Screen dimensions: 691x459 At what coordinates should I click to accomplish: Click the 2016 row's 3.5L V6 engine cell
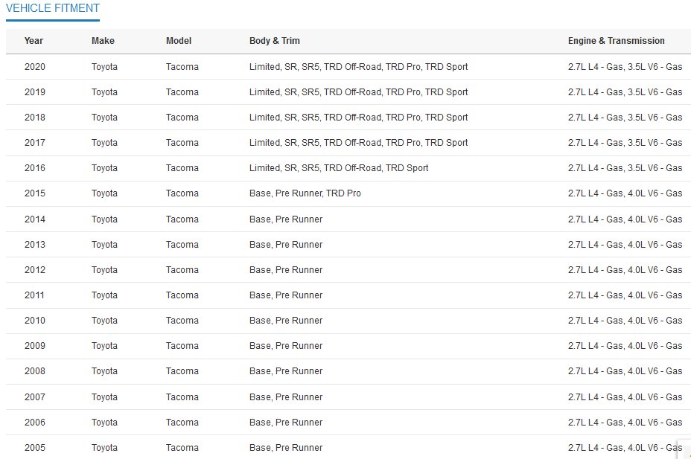coord(625,168)
